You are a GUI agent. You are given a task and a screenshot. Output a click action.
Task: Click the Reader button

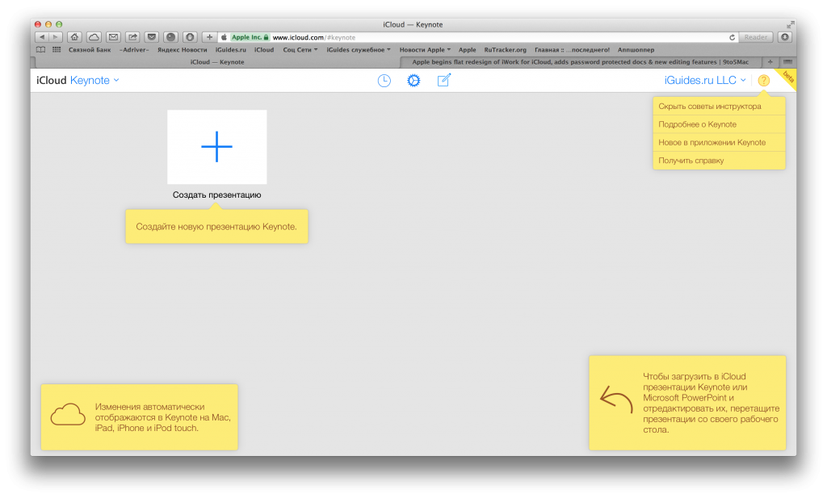click(756, 37)
